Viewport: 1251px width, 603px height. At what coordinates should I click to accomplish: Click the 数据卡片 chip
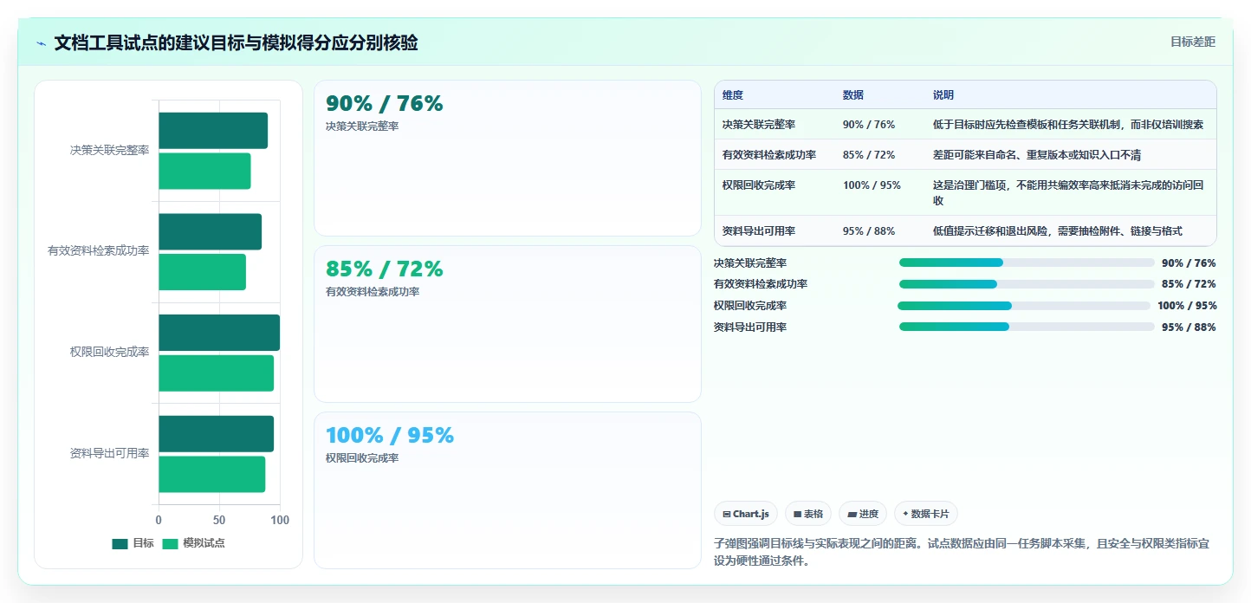926,514
